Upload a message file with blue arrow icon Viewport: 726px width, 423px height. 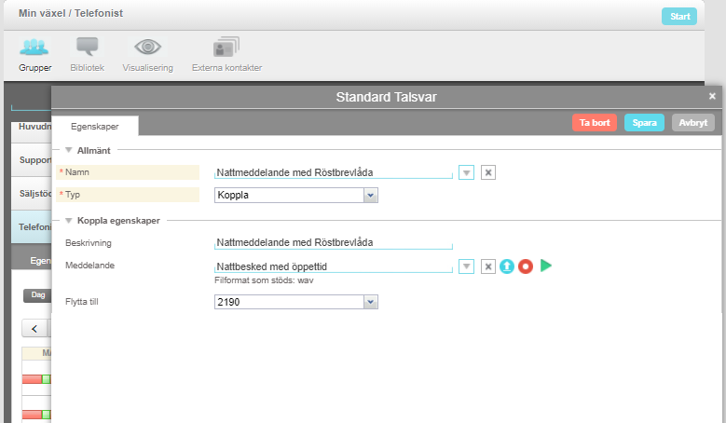507,266
